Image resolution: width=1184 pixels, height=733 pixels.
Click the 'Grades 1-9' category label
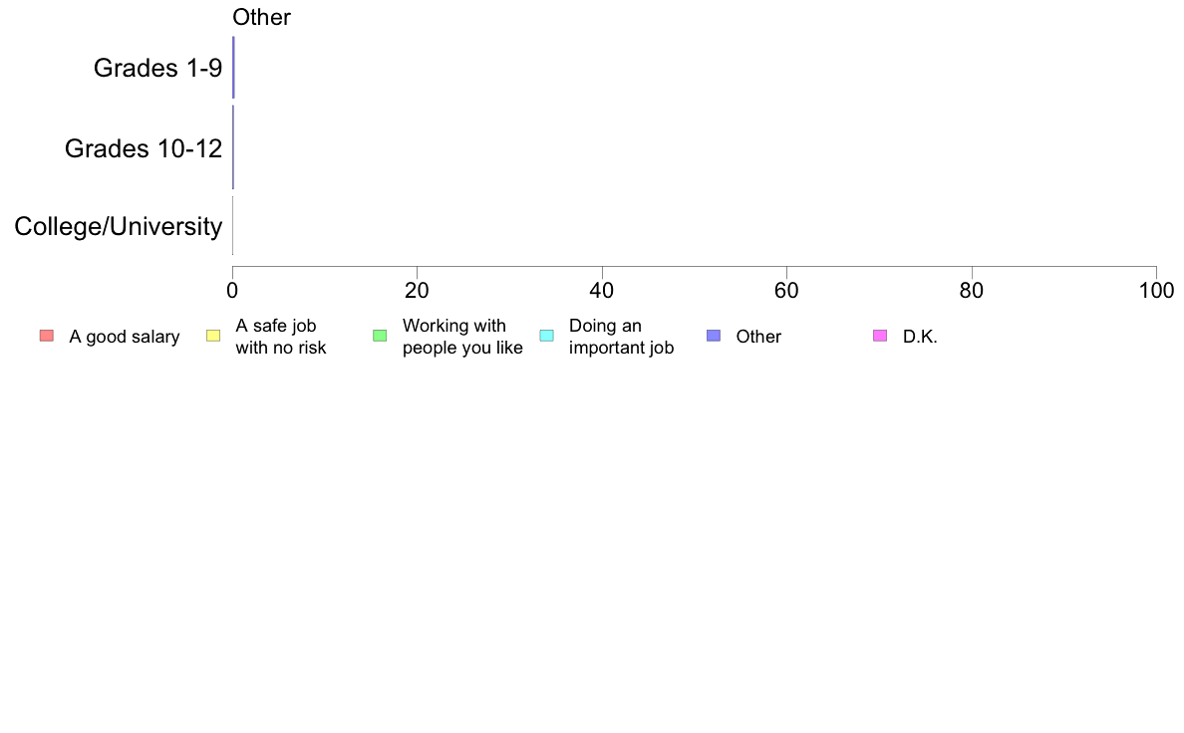tap(157, 68)
